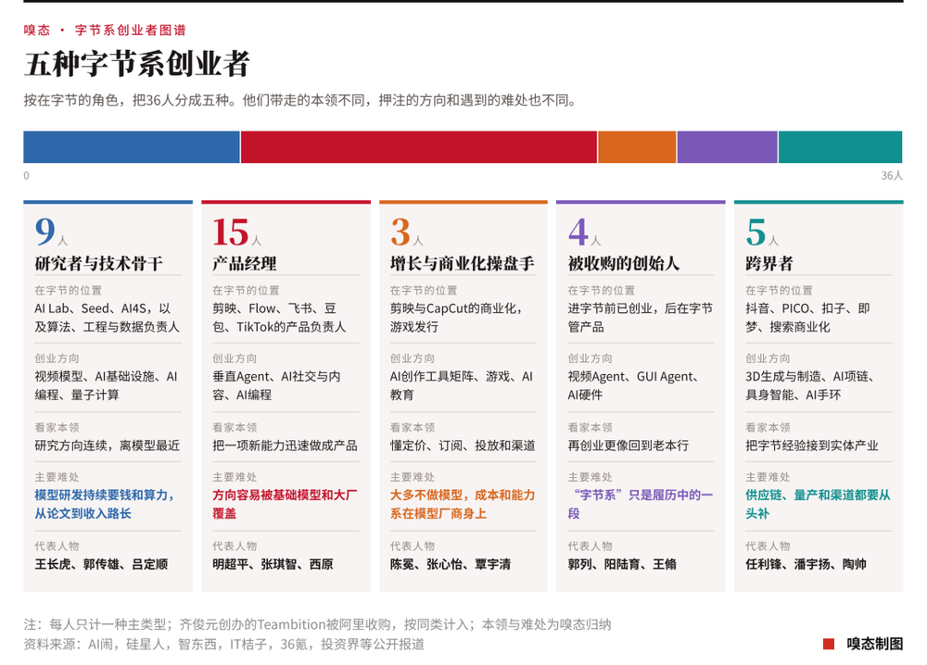927x665 pixels.
Task: Click the teal segment of the stacked bar
Action: coord(840,147)
